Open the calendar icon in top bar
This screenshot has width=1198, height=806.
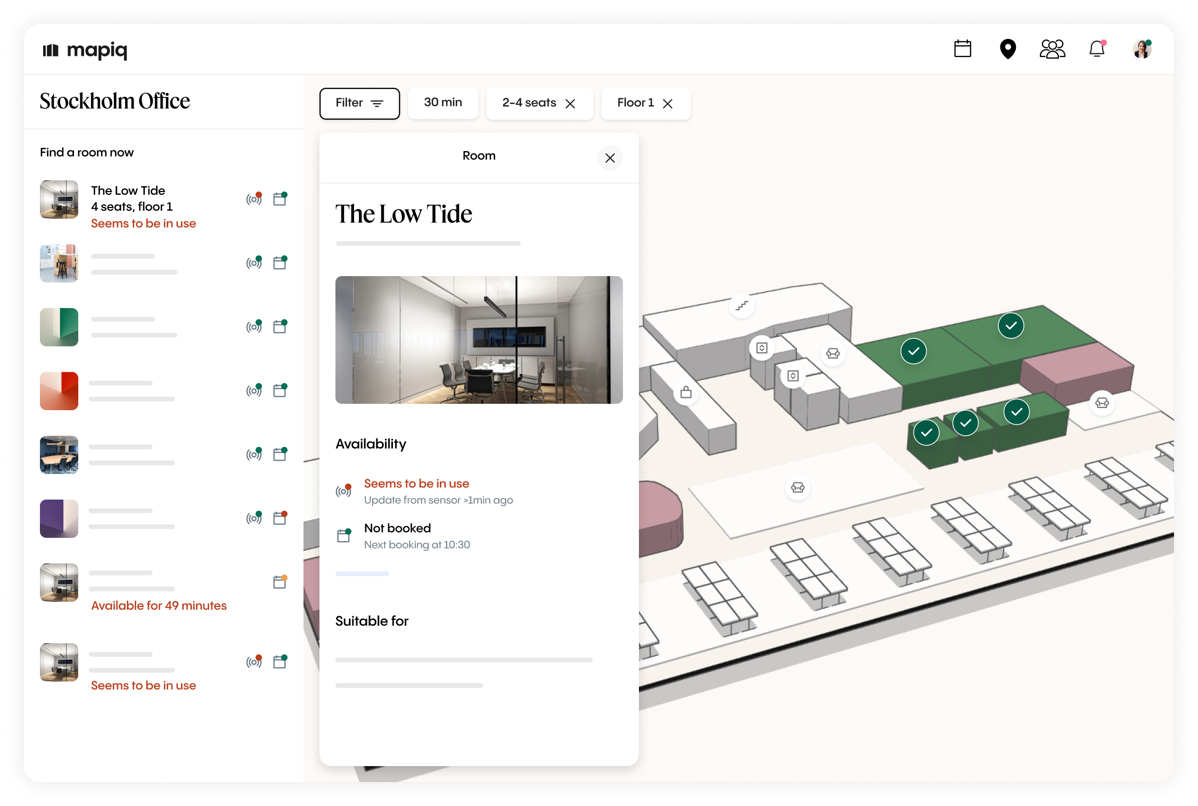[962, 49]
